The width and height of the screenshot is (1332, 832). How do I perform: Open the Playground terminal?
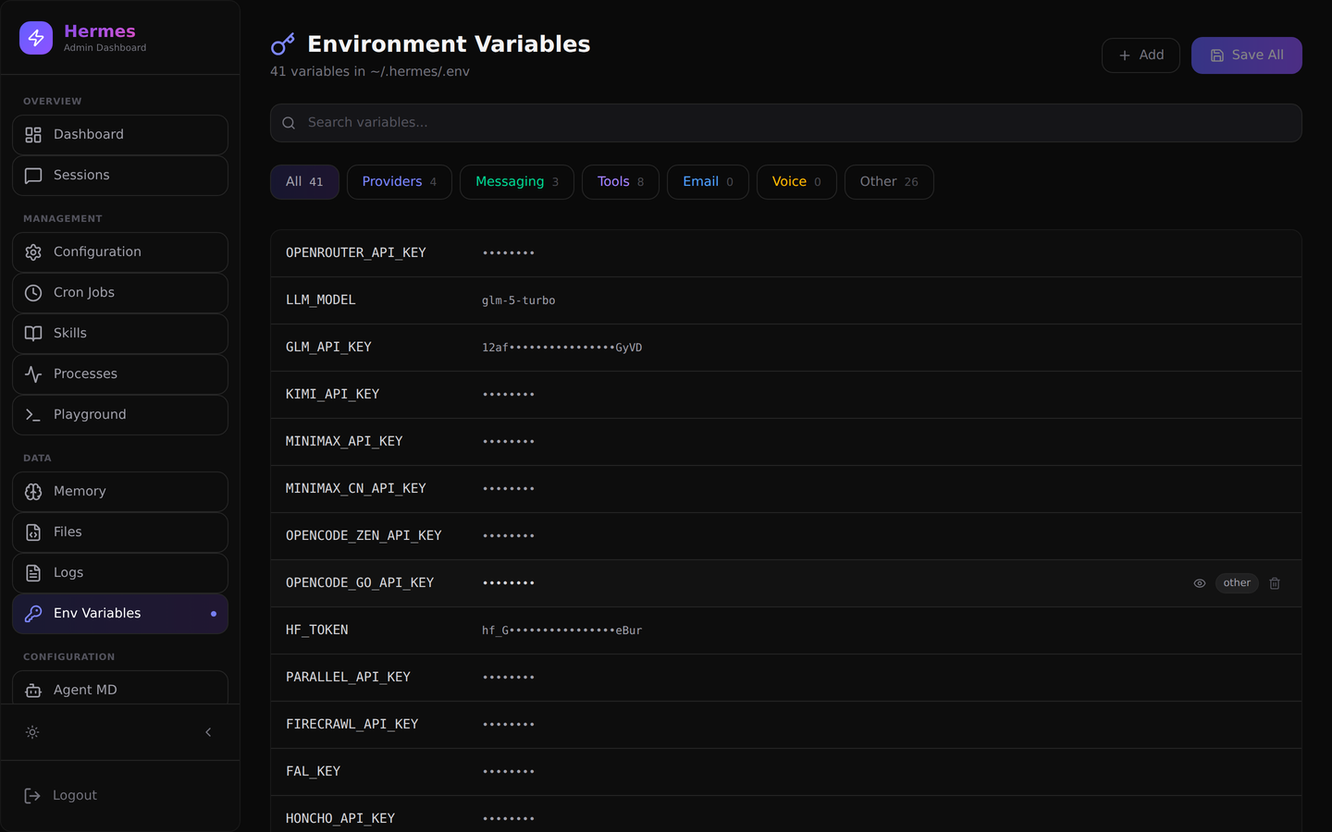pos(120,415)
